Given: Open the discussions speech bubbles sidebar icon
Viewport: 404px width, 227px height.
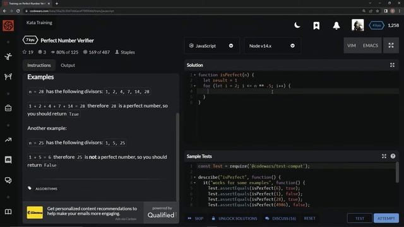Looking at the screenshot, I should point(8,180).
